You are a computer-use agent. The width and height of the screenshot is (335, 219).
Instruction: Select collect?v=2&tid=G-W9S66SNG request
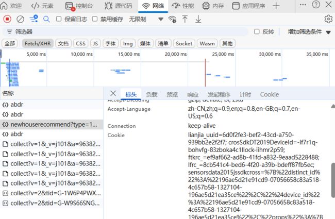[52, 203]
